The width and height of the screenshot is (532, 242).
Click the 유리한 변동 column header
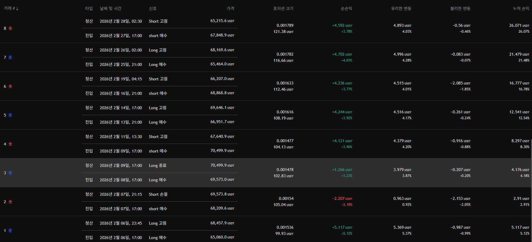pos(401,9)
